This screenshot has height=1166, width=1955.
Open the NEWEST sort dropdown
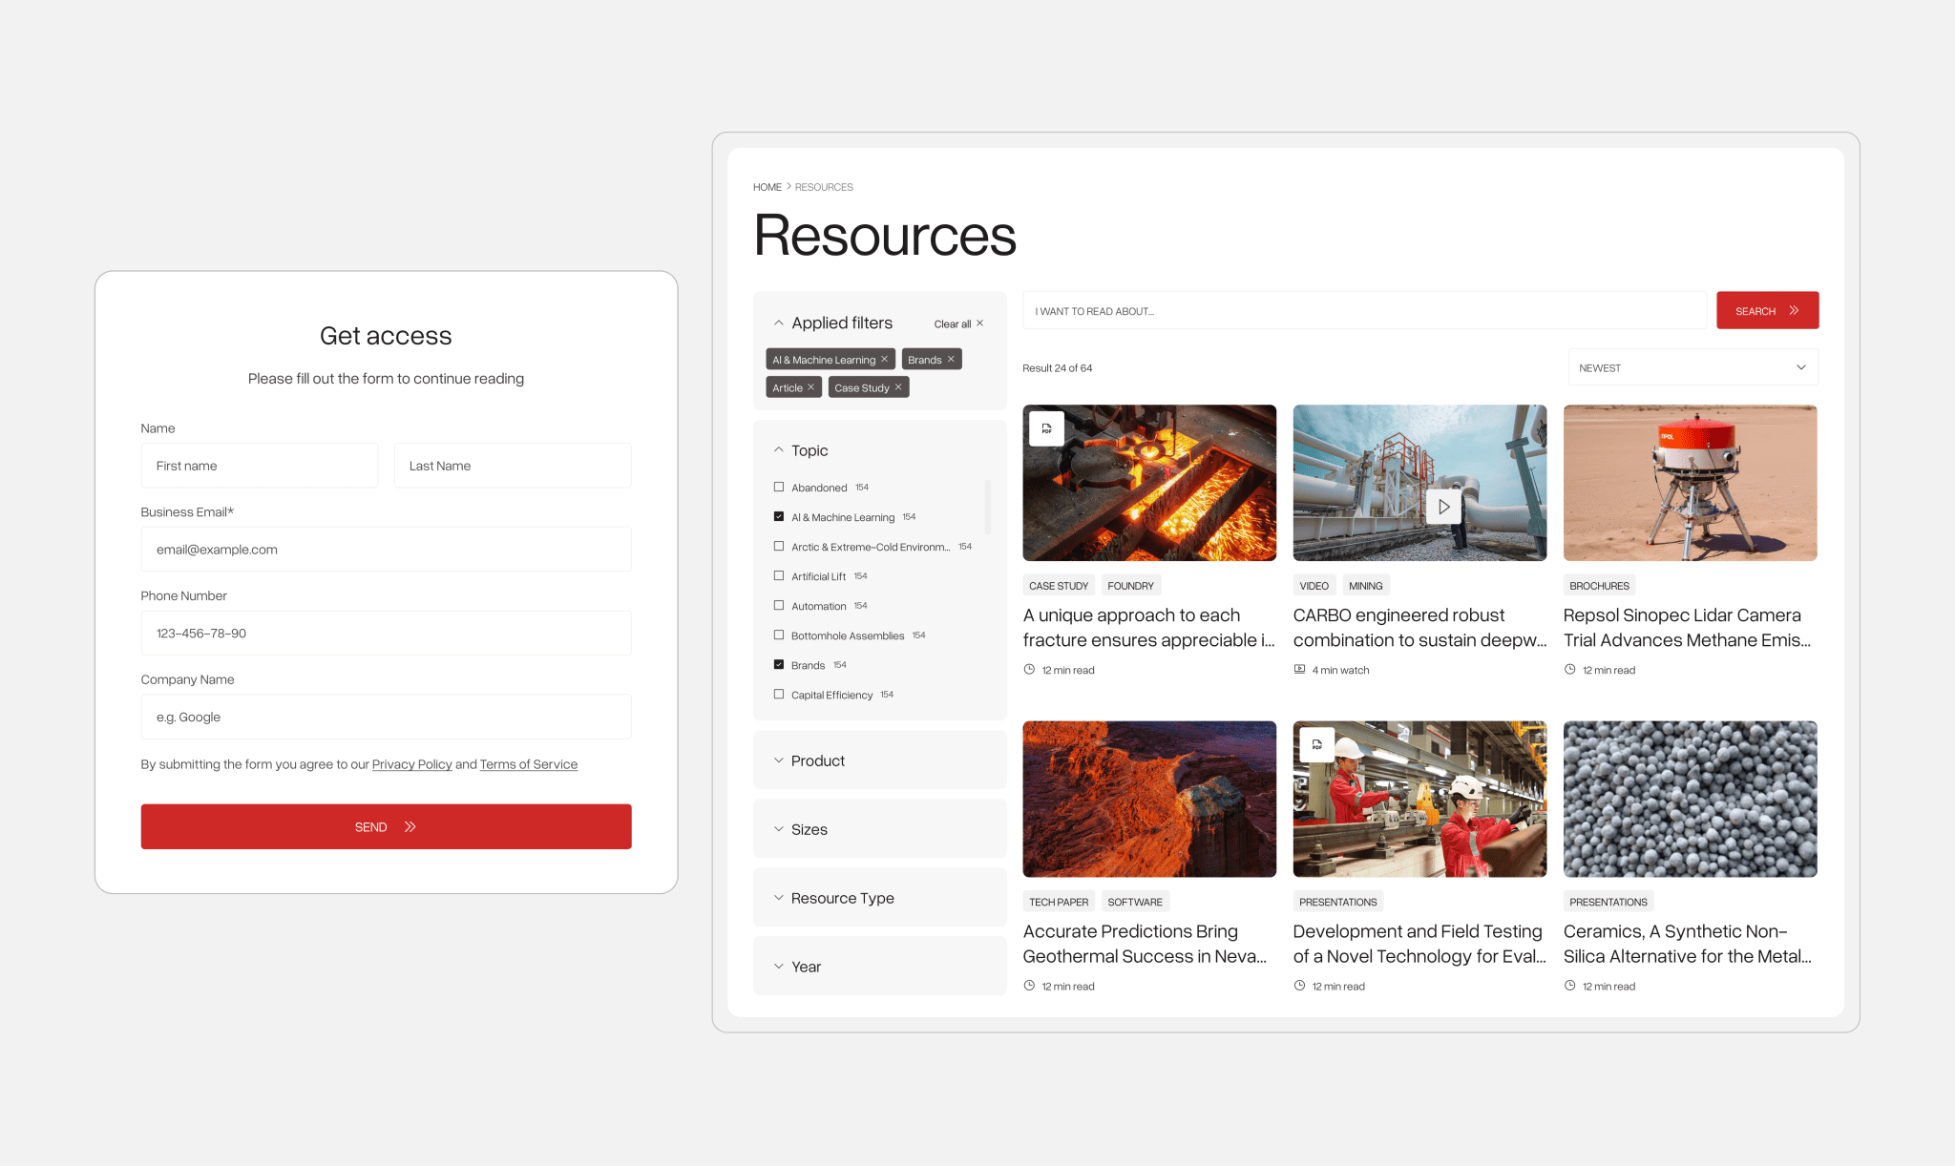tap(1692, 366)
